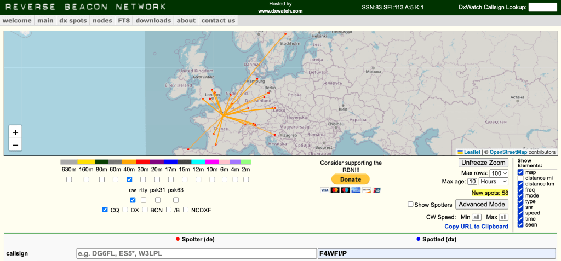
Task: Click the Spotter callsign input field
Action: 196,254
